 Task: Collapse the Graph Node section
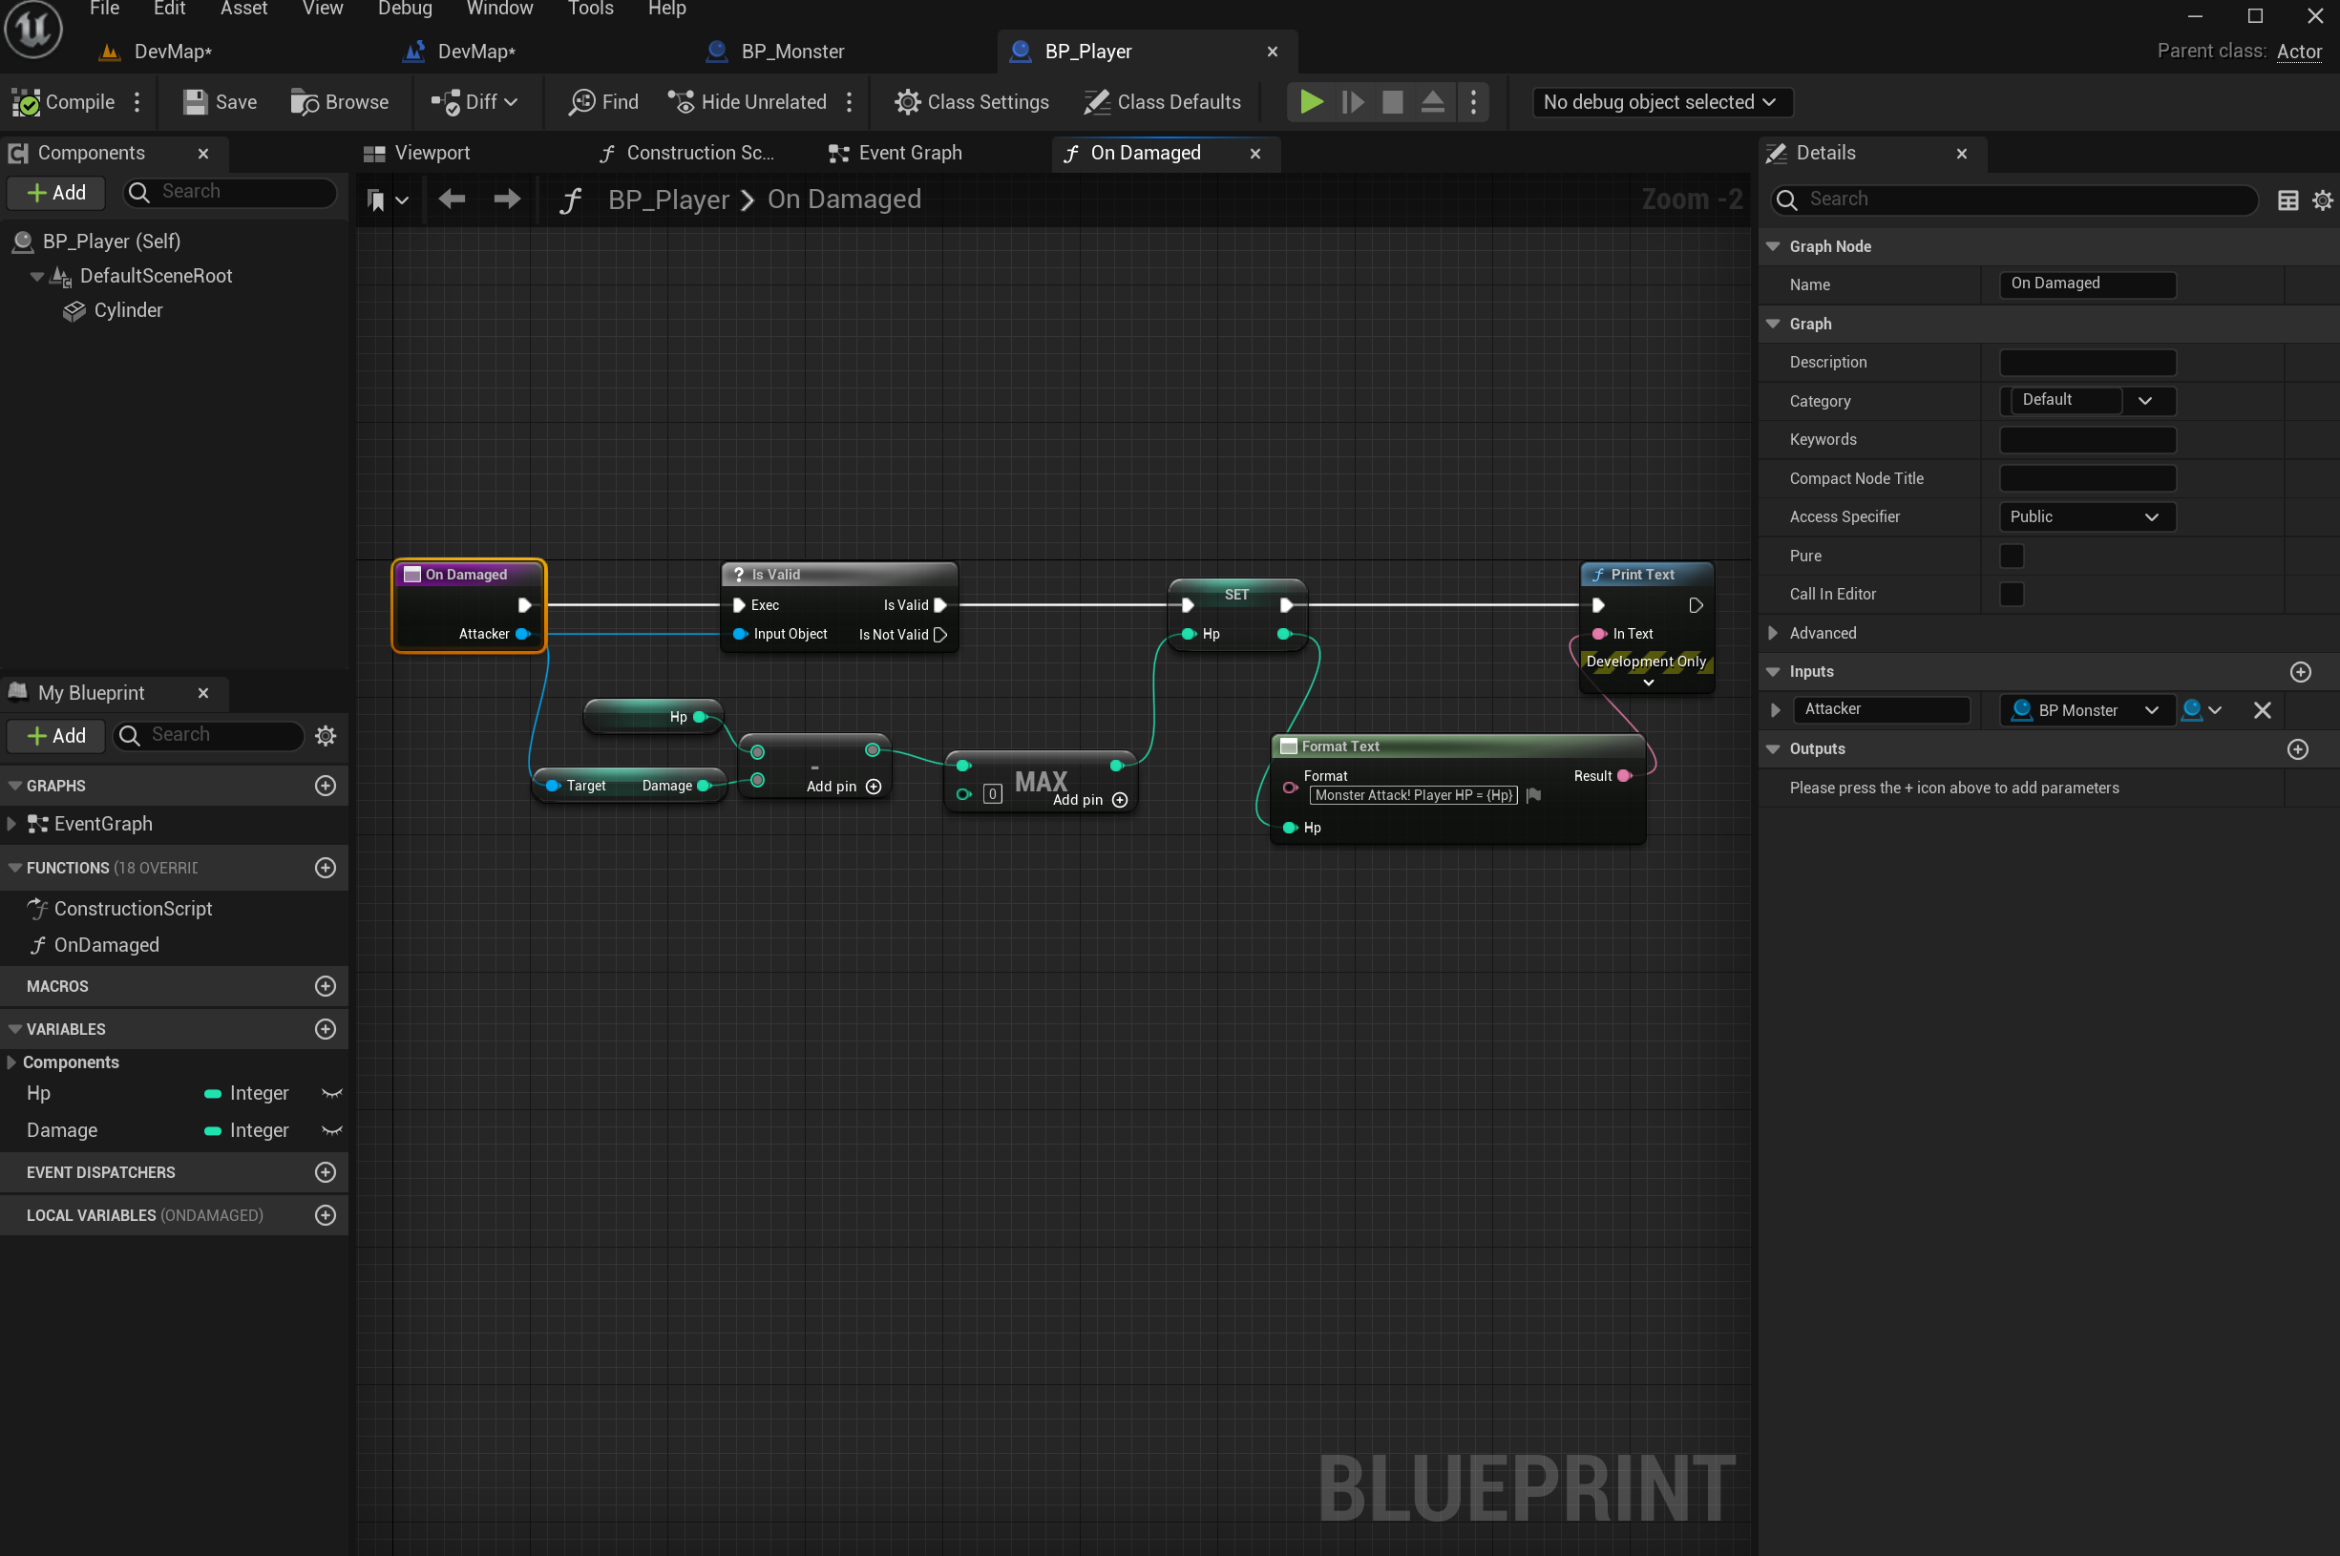point(1772,246)
